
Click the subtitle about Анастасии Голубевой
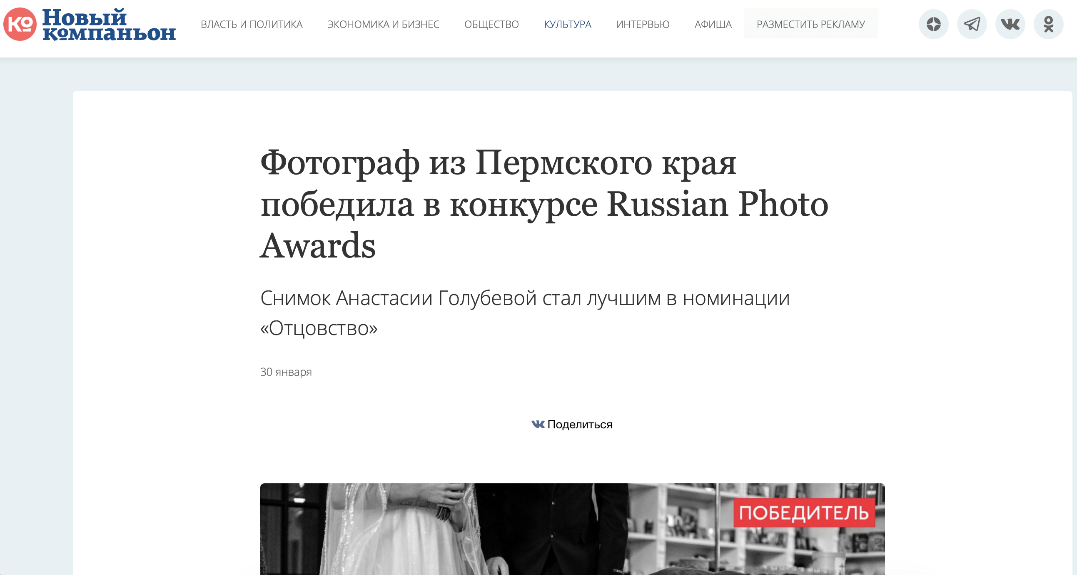525,313
